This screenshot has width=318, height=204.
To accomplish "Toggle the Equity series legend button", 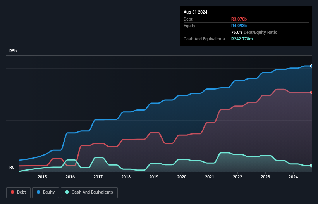I will point(46,192).
